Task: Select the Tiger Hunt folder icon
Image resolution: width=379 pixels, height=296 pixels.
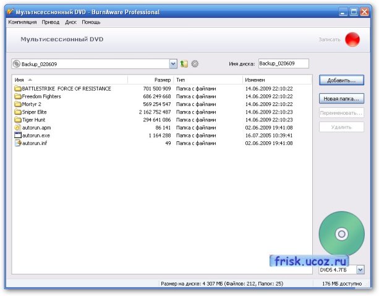Action: pos(18,120)
